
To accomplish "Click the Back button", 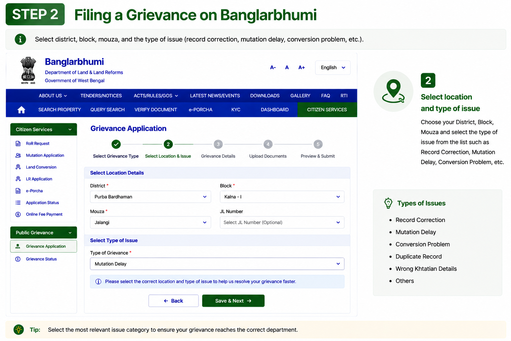I will pyautogui.click(x=173, y=301).
